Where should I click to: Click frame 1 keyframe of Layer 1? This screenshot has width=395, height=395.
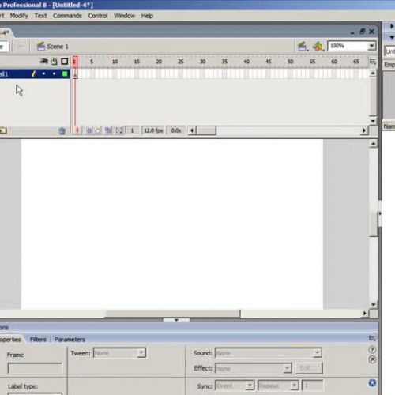pyautogui.click(x=75, y=74)
